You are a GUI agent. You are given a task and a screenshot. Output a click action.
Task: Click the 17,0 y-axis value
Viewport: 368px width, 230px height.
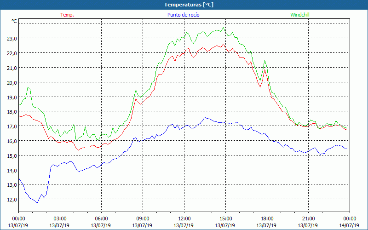(x=12, y=127)
